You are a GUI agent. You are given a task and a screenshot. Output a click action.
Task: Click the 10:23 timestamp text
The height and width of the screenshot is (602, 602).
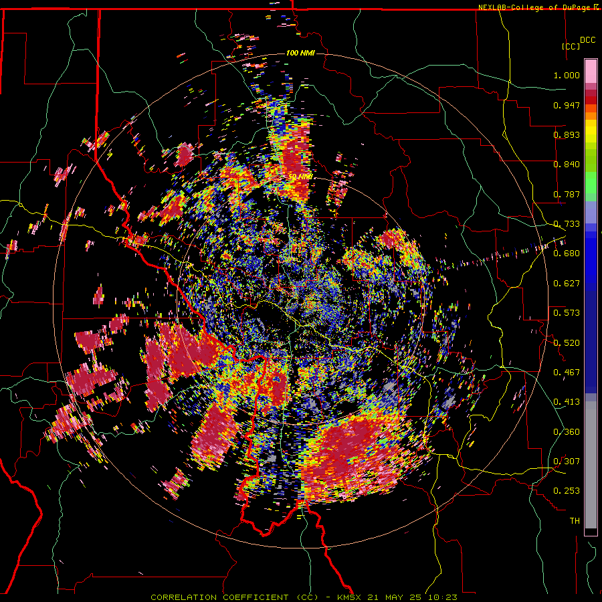point(441,597)
